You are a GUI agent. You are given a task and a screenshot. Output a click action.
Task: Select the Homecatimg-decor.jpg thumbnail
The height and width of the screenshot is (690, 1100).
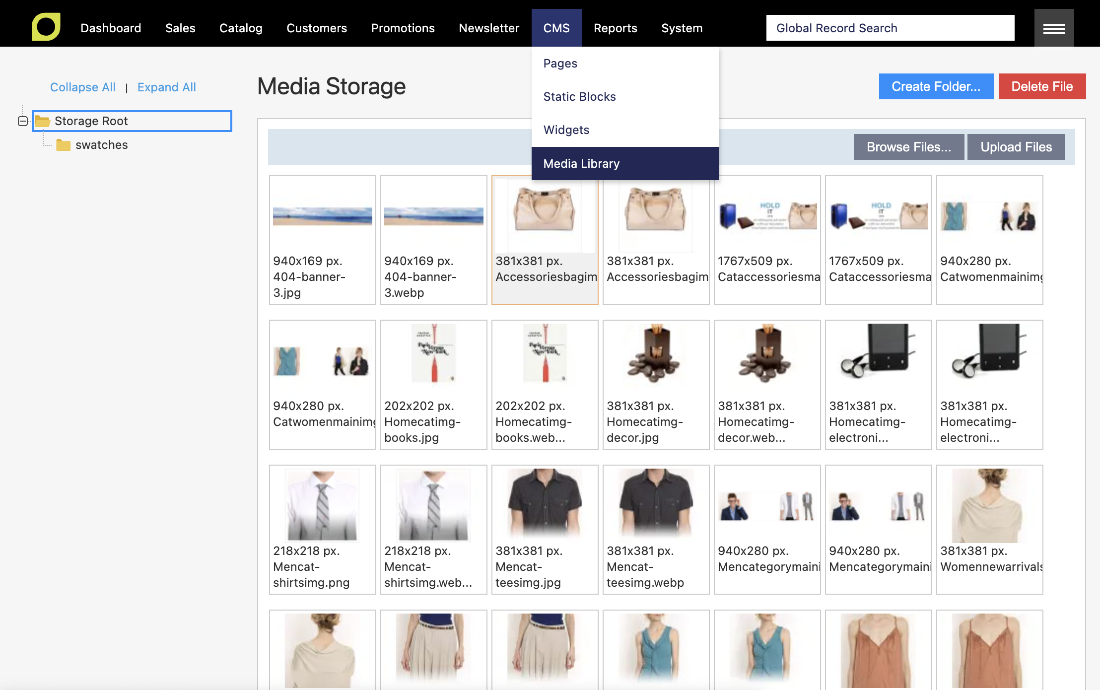656,384
